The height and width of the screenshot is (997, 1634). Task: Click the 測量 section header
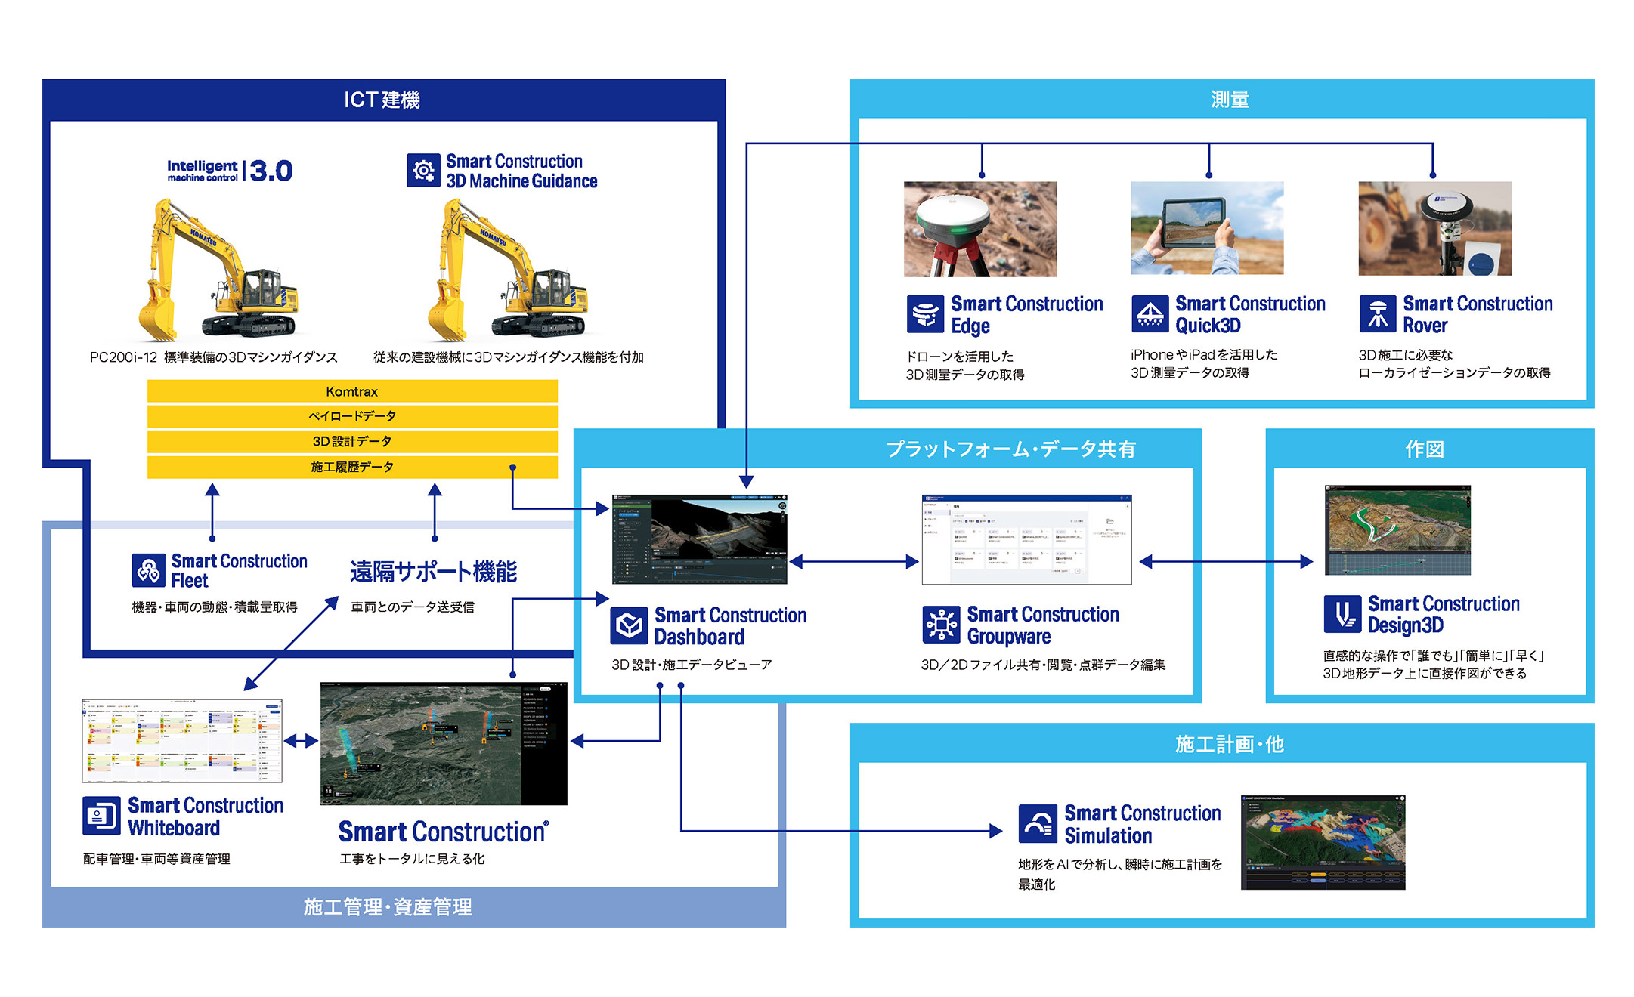point(1229,99)
